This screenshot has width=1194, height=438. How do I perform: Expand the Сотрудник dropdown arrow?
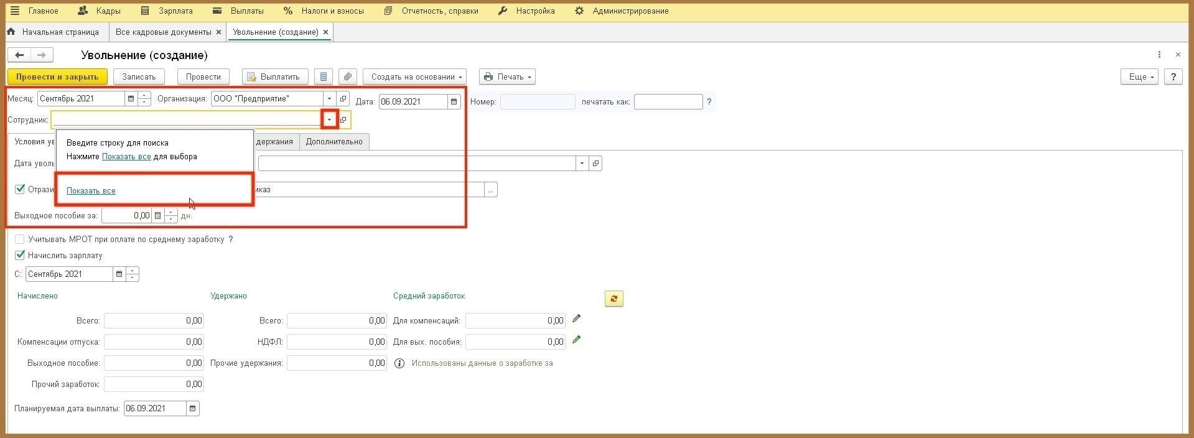pos(329,119)
